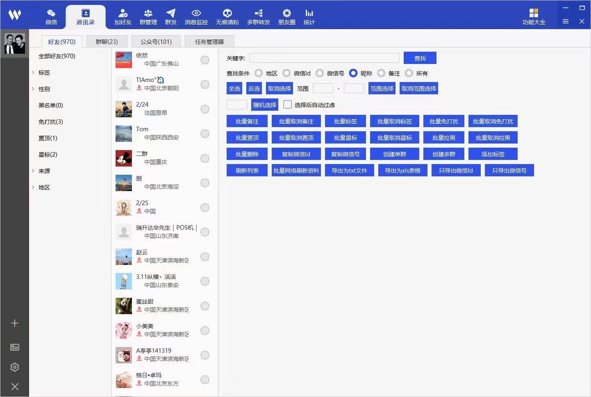
Task: Focus the 关键字 keyword input field
Action: (324, 58)
